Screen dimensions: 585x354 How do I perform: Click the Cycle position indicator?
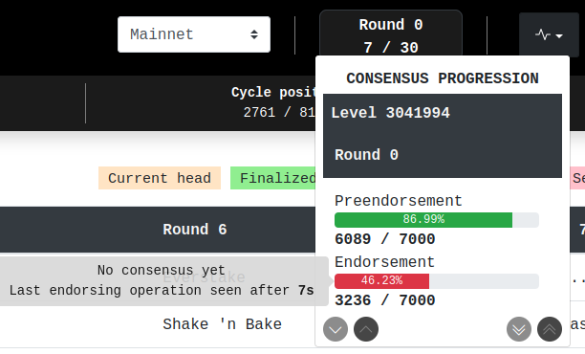click(273, 102)
